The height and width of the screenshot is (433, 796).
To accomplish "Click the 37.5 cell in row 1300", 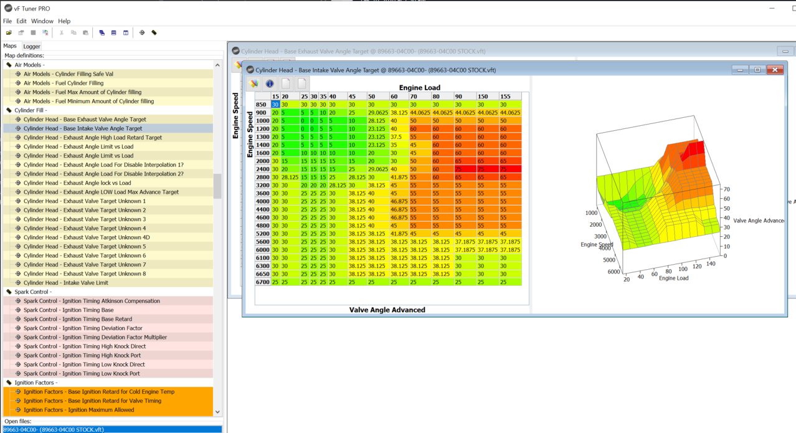I will (399, 136).
